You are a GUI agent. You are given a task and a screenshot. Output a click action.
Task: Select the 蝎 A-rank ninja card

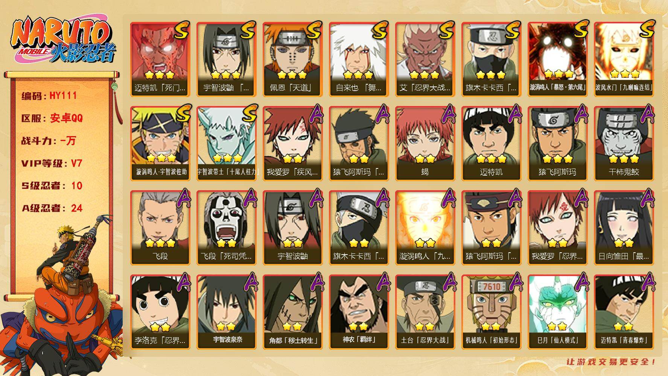425,143
